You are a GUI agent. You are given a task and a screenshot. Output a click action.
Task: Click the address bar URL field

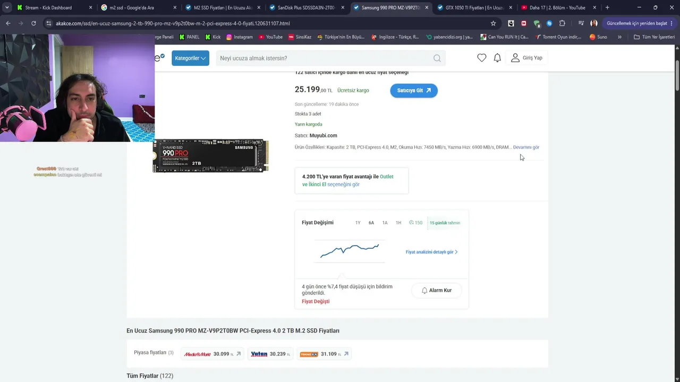click(271, 23)
